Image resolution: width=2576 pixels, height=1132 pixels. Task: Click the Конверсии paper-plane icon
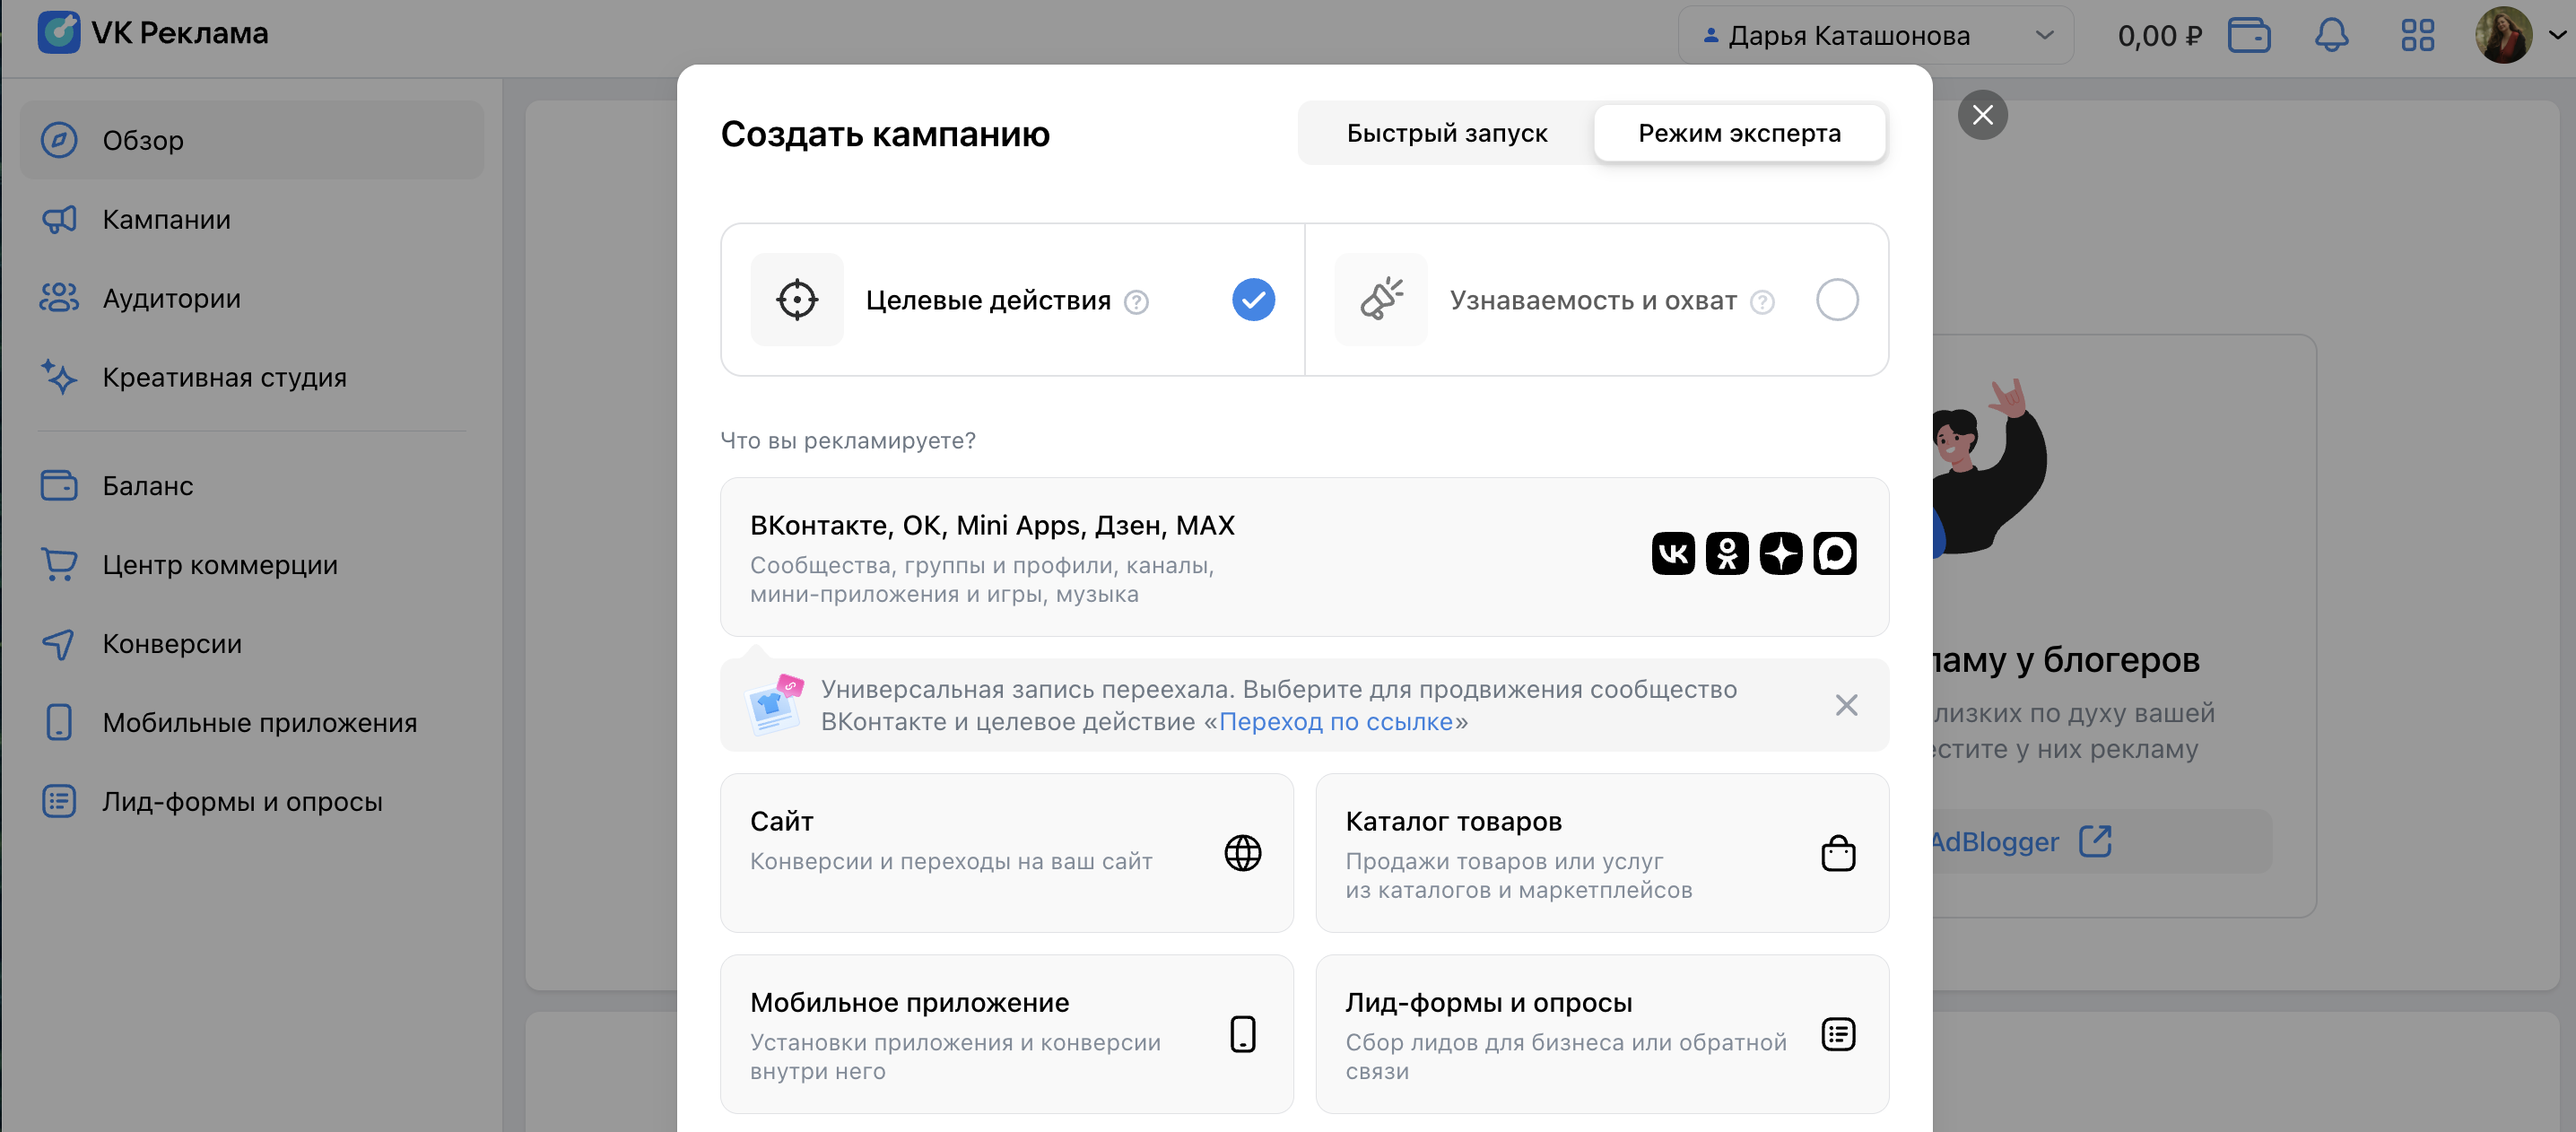click(x=59, y=643)
